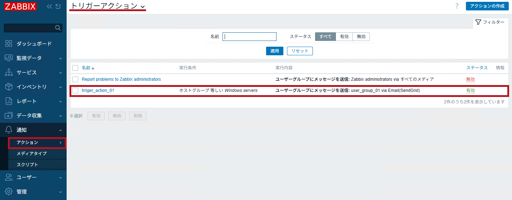Click the sidebar search field
The width and height of the screenshot is (512, 200).
(30, 28)
